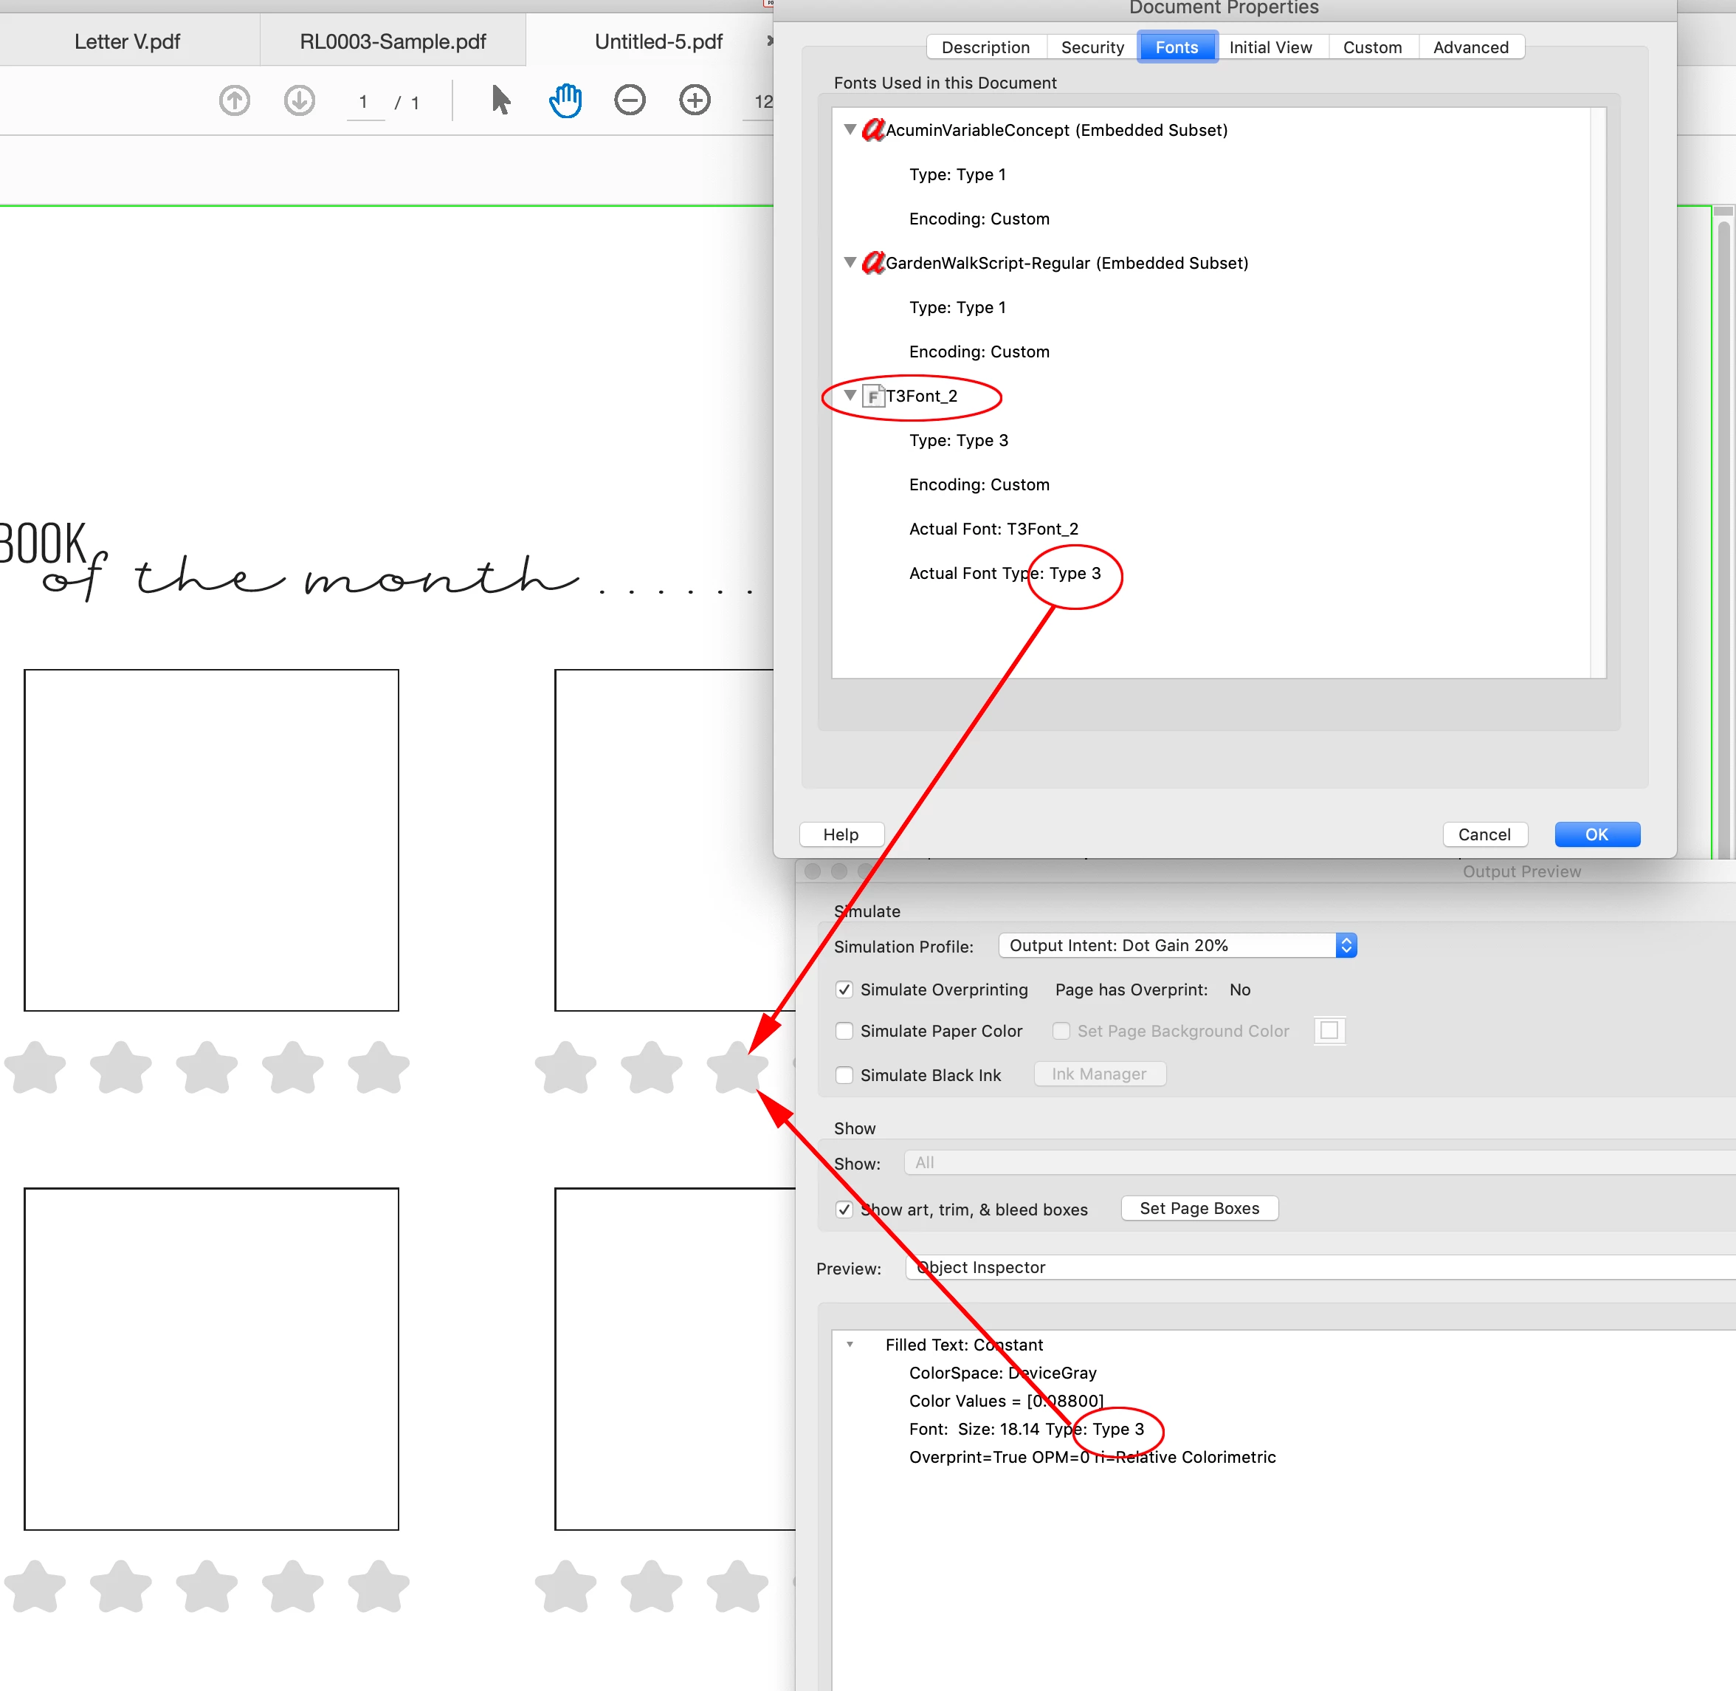Collapse the Filled Text tree item

pyautogui.click(x=850, y=1345)
